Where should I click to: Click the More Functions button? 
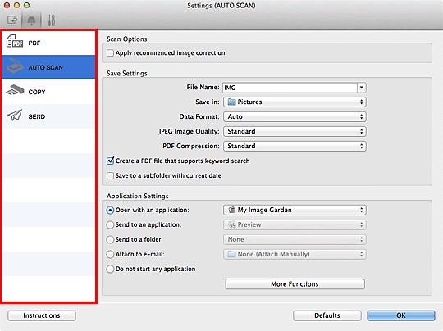point(295,283)
